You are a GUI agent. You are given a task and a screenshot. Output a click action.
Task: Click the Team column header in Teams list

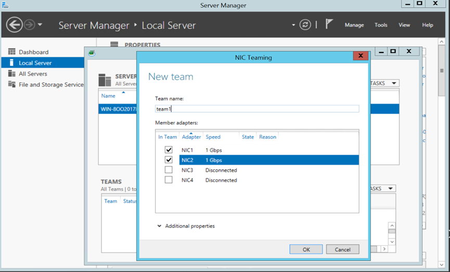click(x=110, y=201)
